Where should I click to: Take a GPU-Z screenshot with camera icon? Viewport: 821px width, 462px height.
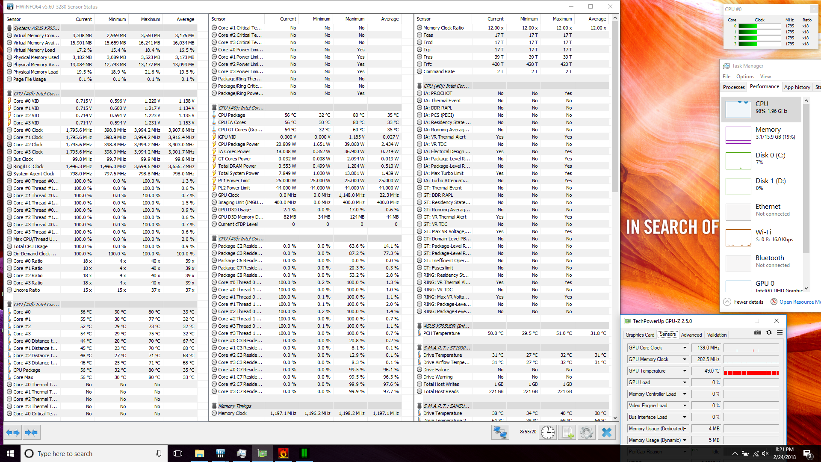(x=757, y=333)
